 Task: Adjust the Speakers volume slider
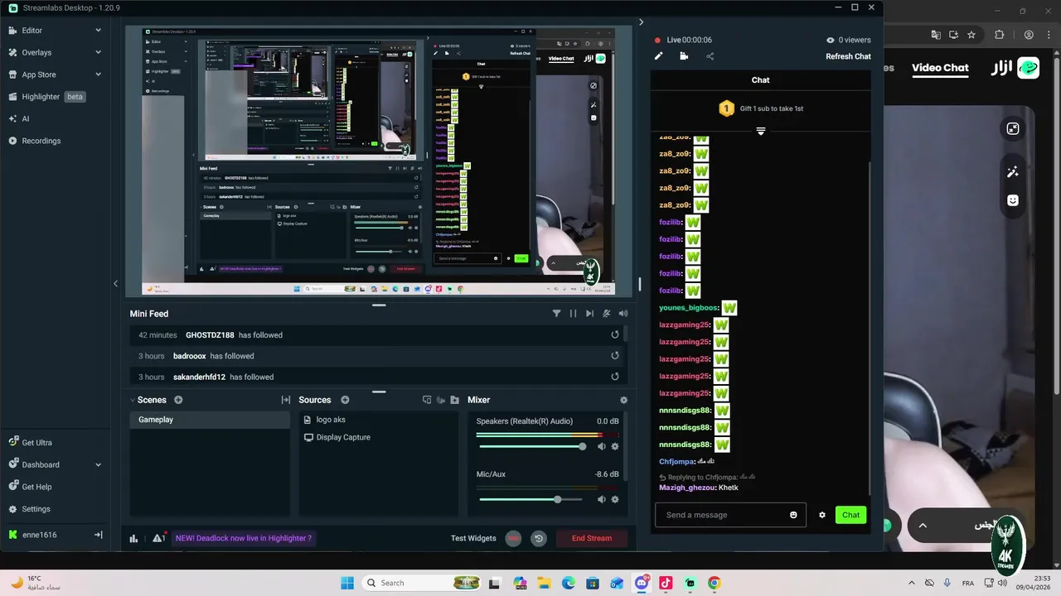(x=532, y=446)
